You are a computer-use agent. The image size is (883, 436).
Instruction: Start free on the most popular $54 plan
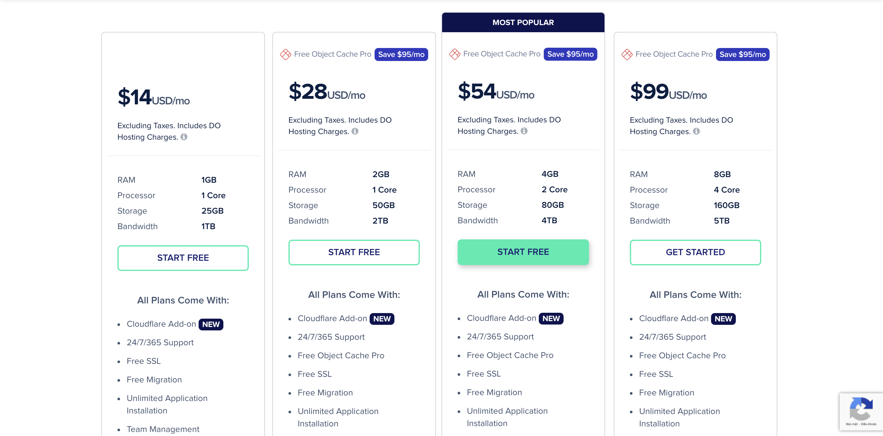[523, 252]
